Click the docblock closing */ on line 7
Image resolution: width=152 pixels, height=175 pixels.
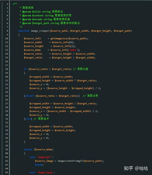21,27
